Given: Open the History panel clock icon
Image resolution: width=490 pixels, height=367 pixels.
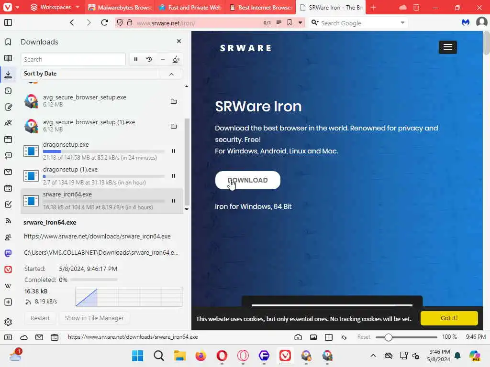Looking at the screenshot, I should (x=9, y=91).
